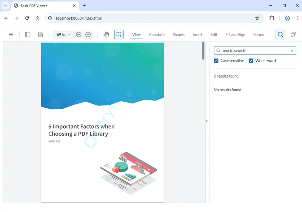This screenshot has width=302, height=212.
Task: Clear the search field with X
Action: [x=292, y=51]
